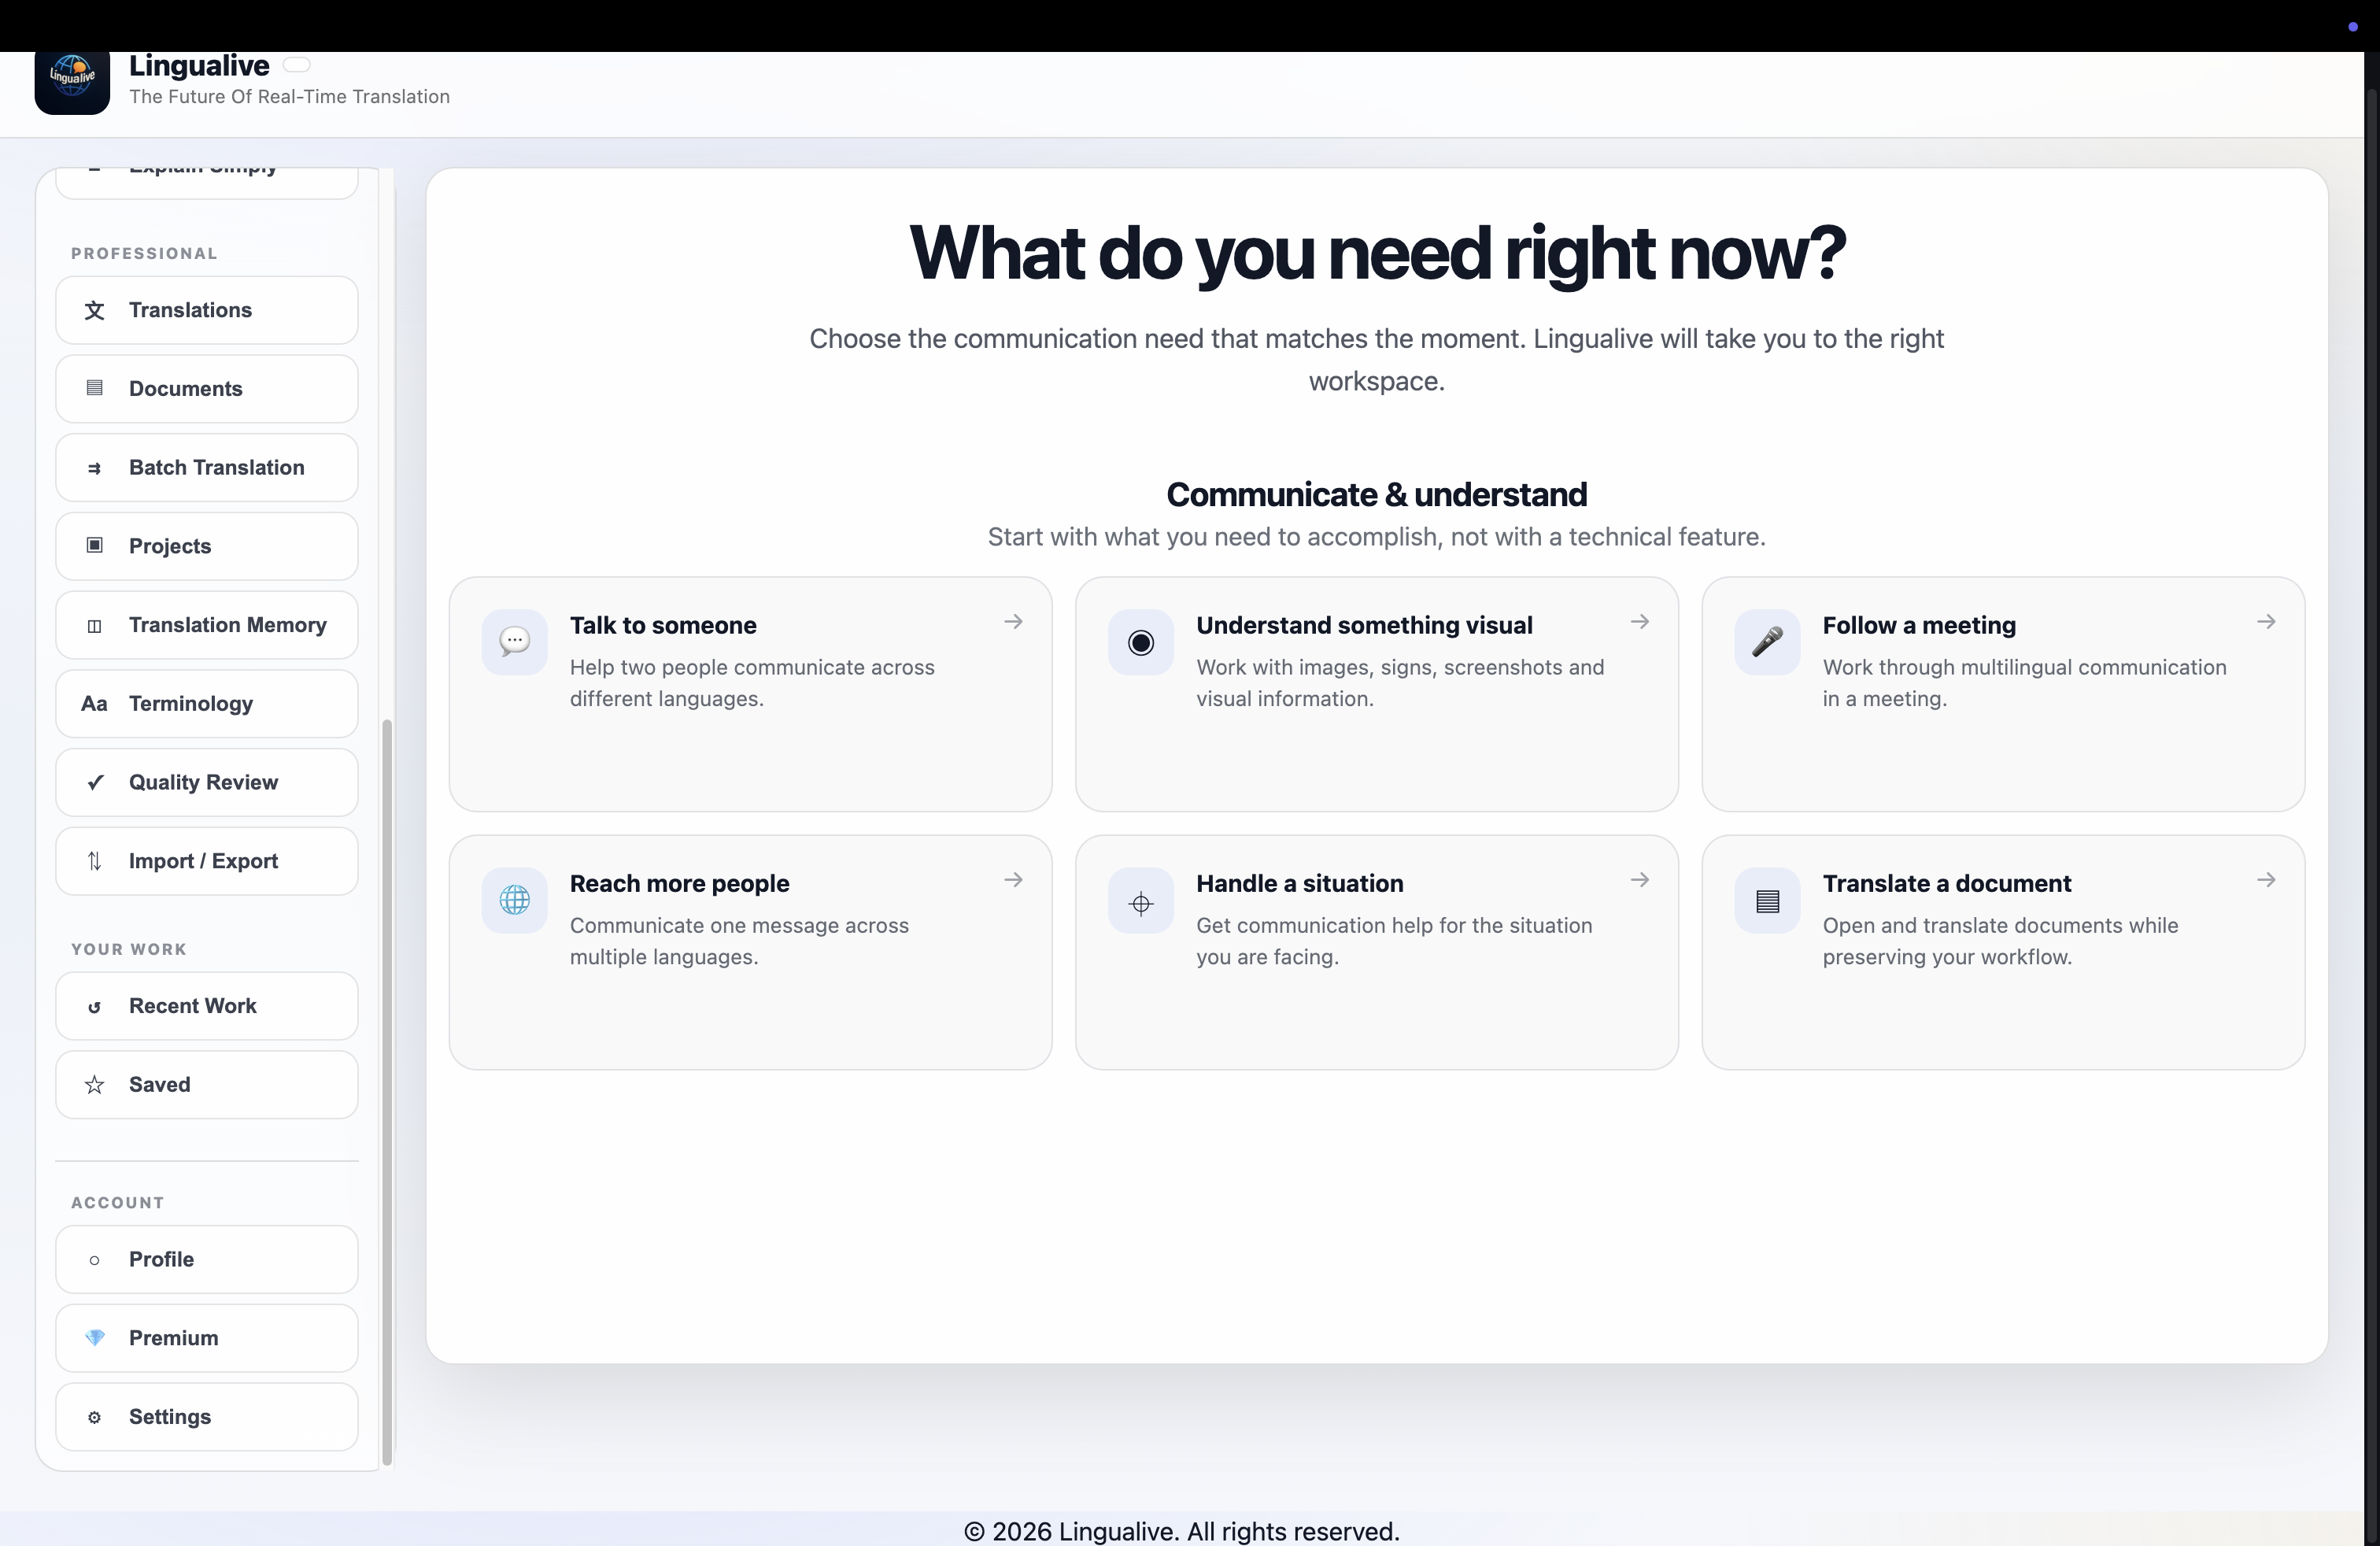
Task: Click the eye icon on Understand something visual
Action: coord(1140,642)
